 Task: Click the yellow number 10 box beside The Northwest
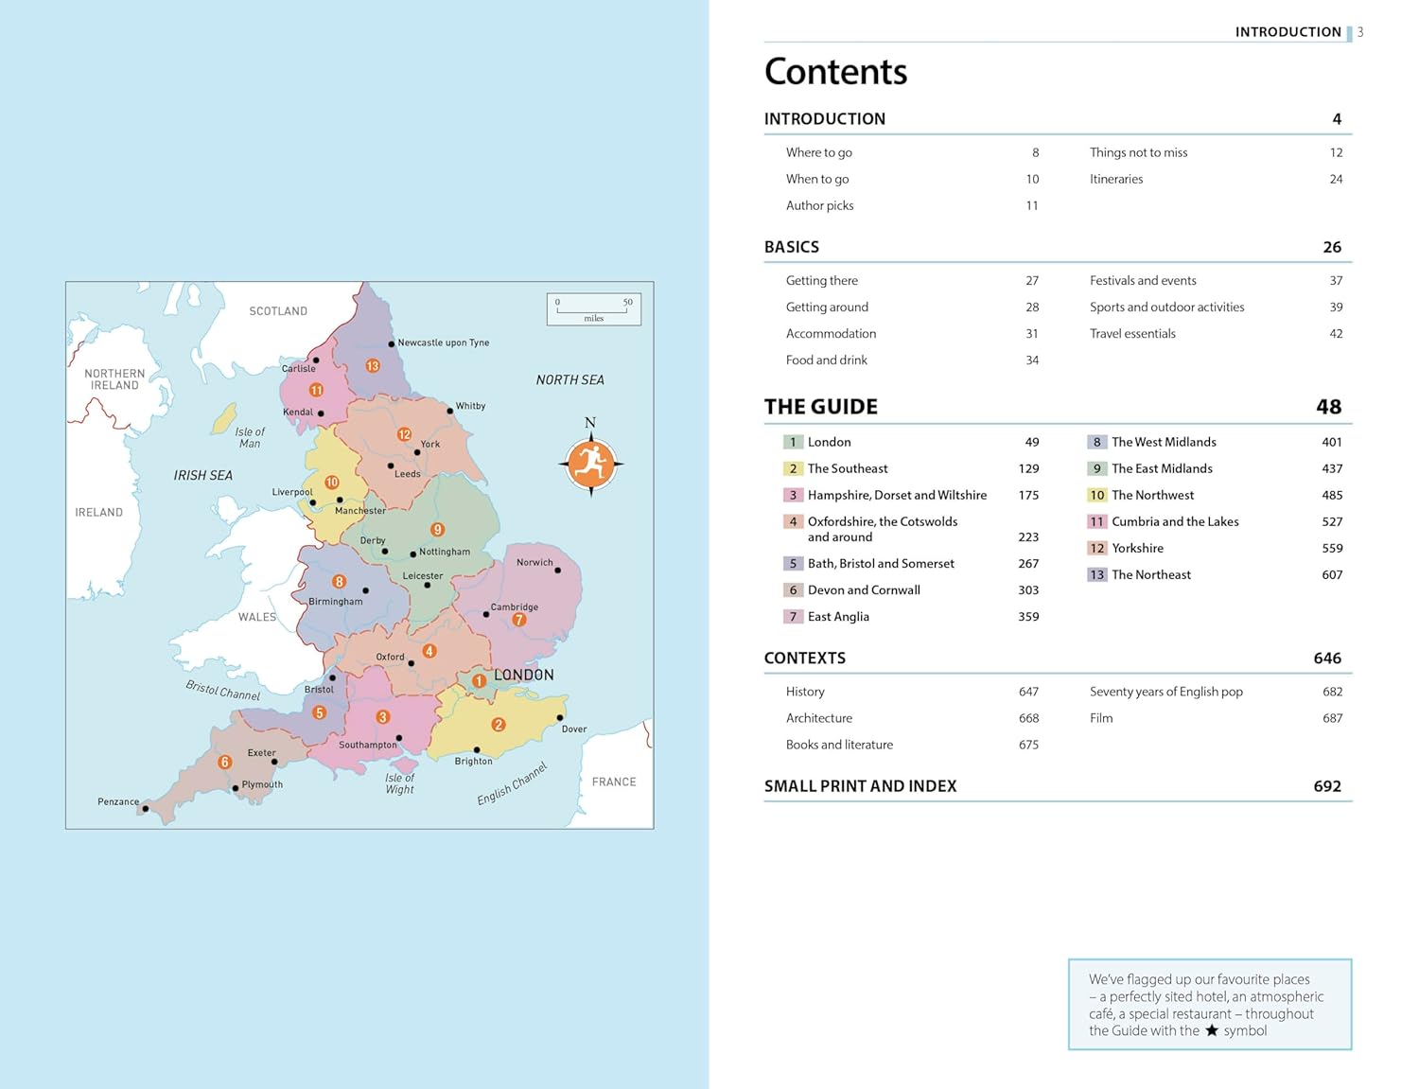click(1096, 495)
